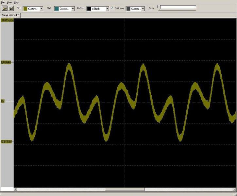
Task: Click the Ch2 teal color swatch
Action: tap(57, 9)
